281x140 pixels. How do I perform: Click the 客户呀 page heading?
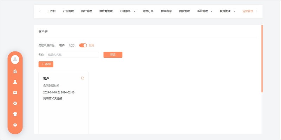(43, 32)
